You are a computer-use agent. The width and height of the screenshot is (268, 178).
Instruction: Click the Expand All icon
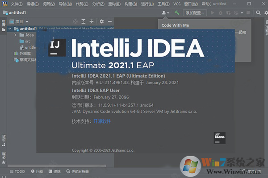click(x=84, y=21)
